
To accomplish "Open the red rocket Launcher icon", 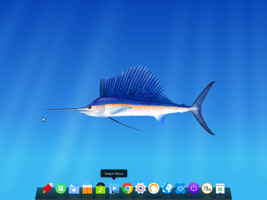I will pos(47,188).
